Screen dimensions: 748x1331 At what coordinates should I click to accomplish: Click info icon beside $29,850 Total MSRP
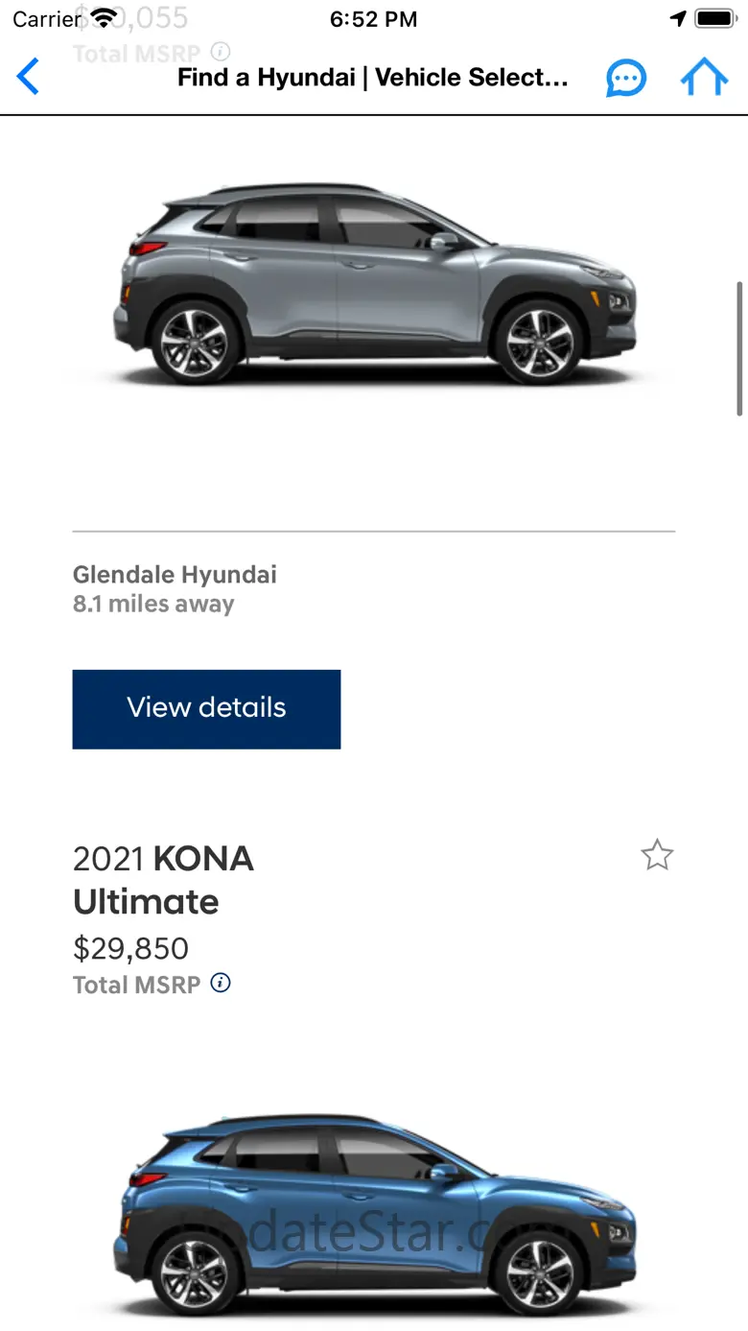click(x=221, y=984)
